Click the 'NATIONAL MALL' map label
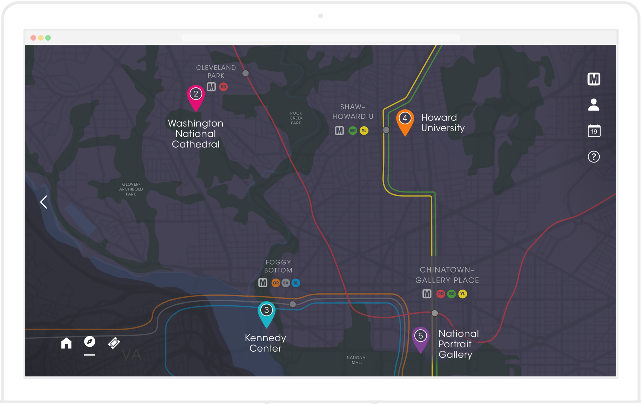Screen dimensions: 641x404 tap(357, 360)
